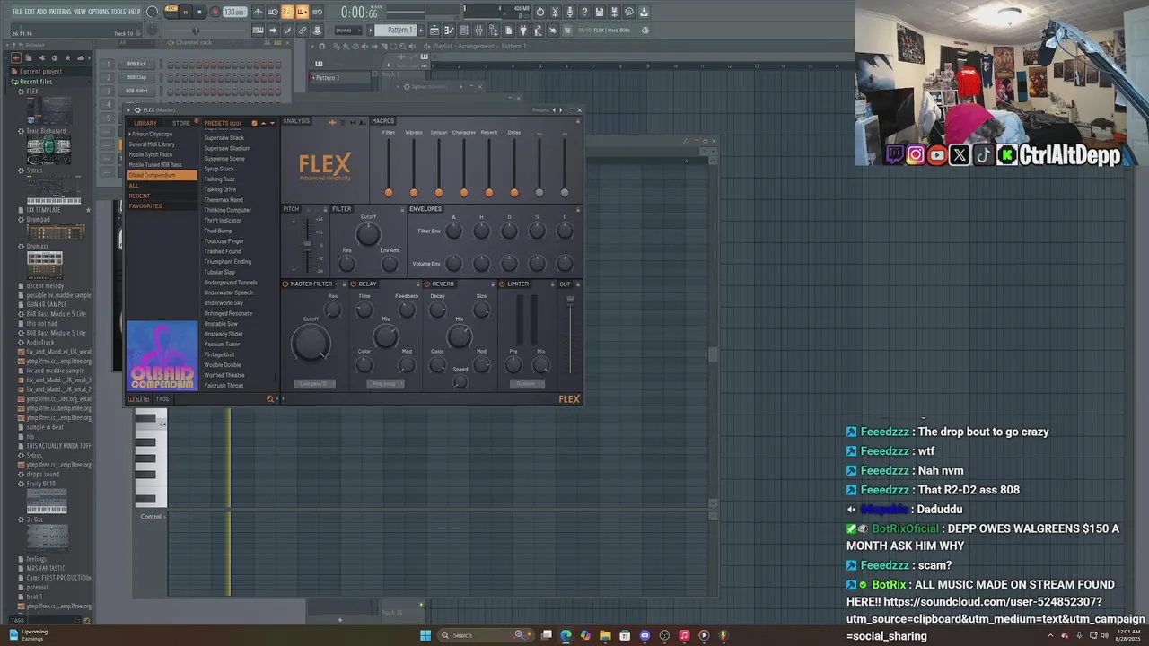Viewport: 1149px width, 646px height.
Task: Select the Arksun Cityscape library pack
Action: [x=151, y=134]
